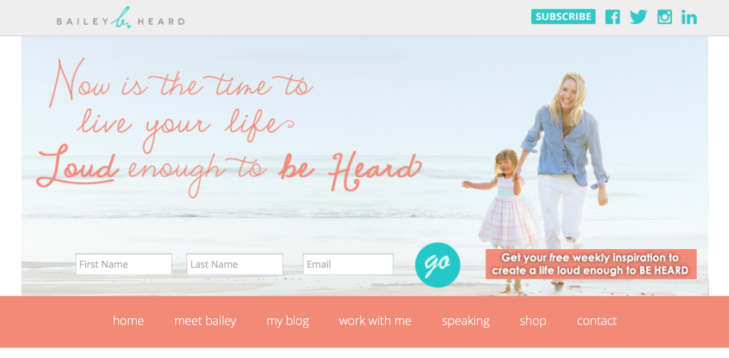The width and height of the screenshot is (729, 358).
Task: Click the free weekly inspiration banner
Action: (x=591, y=264)
